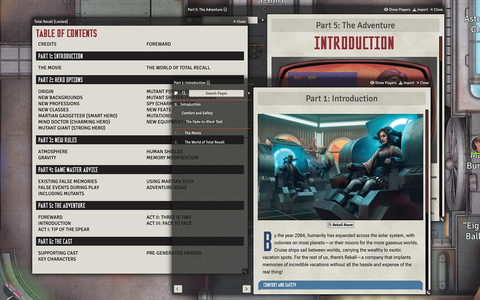480x300 pixels.
Task: Open SUPPORTING CAST under Part 6
Action: 58,253
